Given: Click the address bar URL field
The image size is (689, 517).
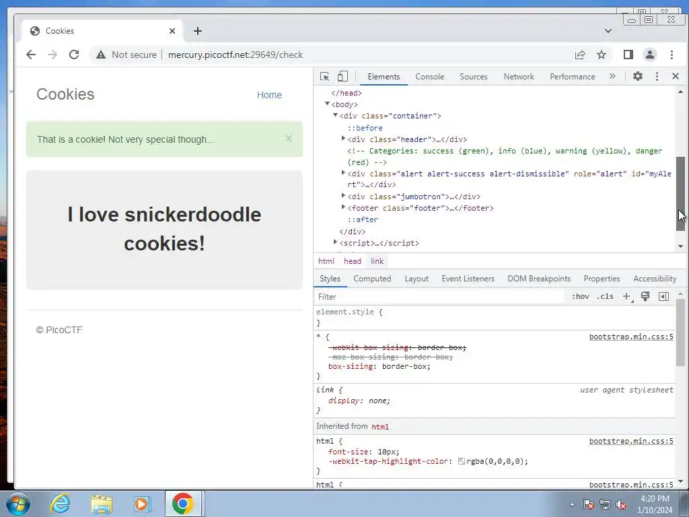Looking at the screenshot, I should pos(235,55).
